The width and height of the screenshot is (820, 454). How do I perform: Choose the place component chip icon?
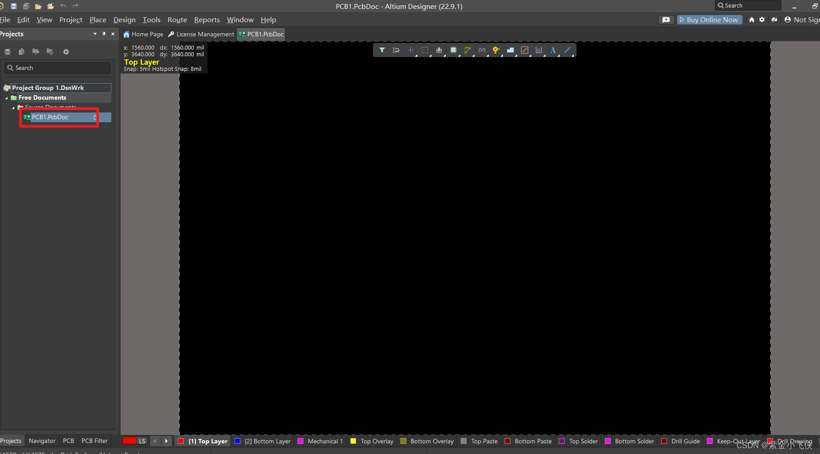point(453,50)
